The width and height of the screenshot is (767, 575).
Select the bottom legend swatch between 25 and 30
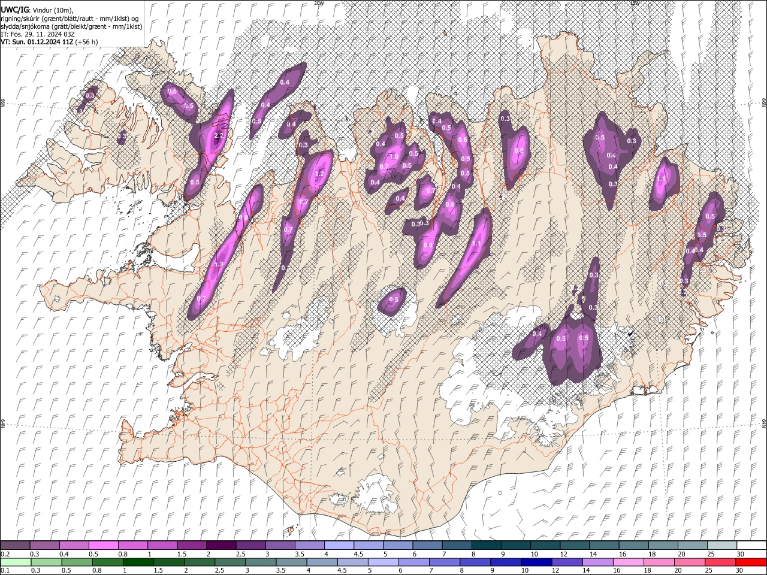[721, 562]
